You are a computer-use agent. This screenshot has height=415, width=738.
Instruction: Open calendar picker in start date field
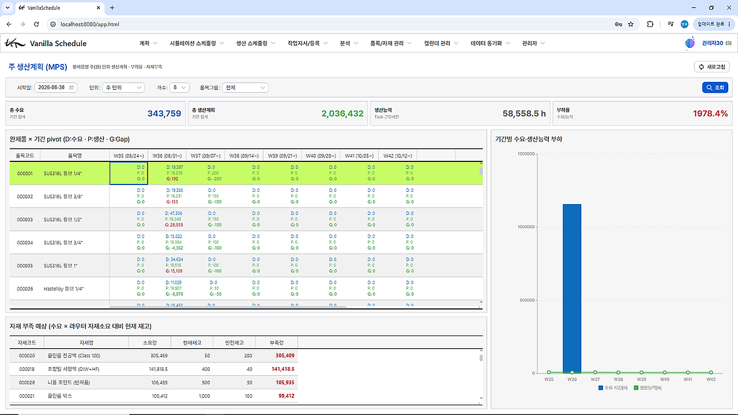point(71,88)
